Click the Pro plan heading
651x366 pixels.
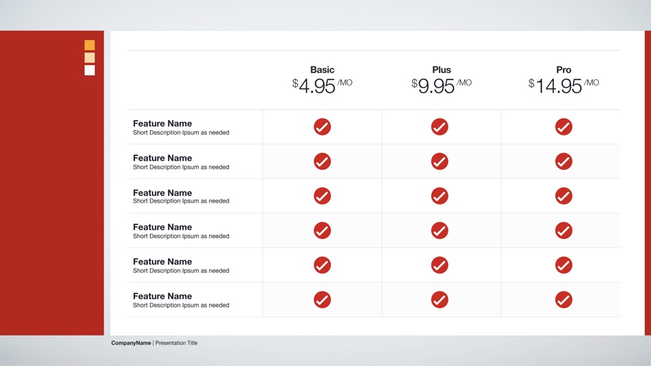pyautogui.click(x=564, y=70)
